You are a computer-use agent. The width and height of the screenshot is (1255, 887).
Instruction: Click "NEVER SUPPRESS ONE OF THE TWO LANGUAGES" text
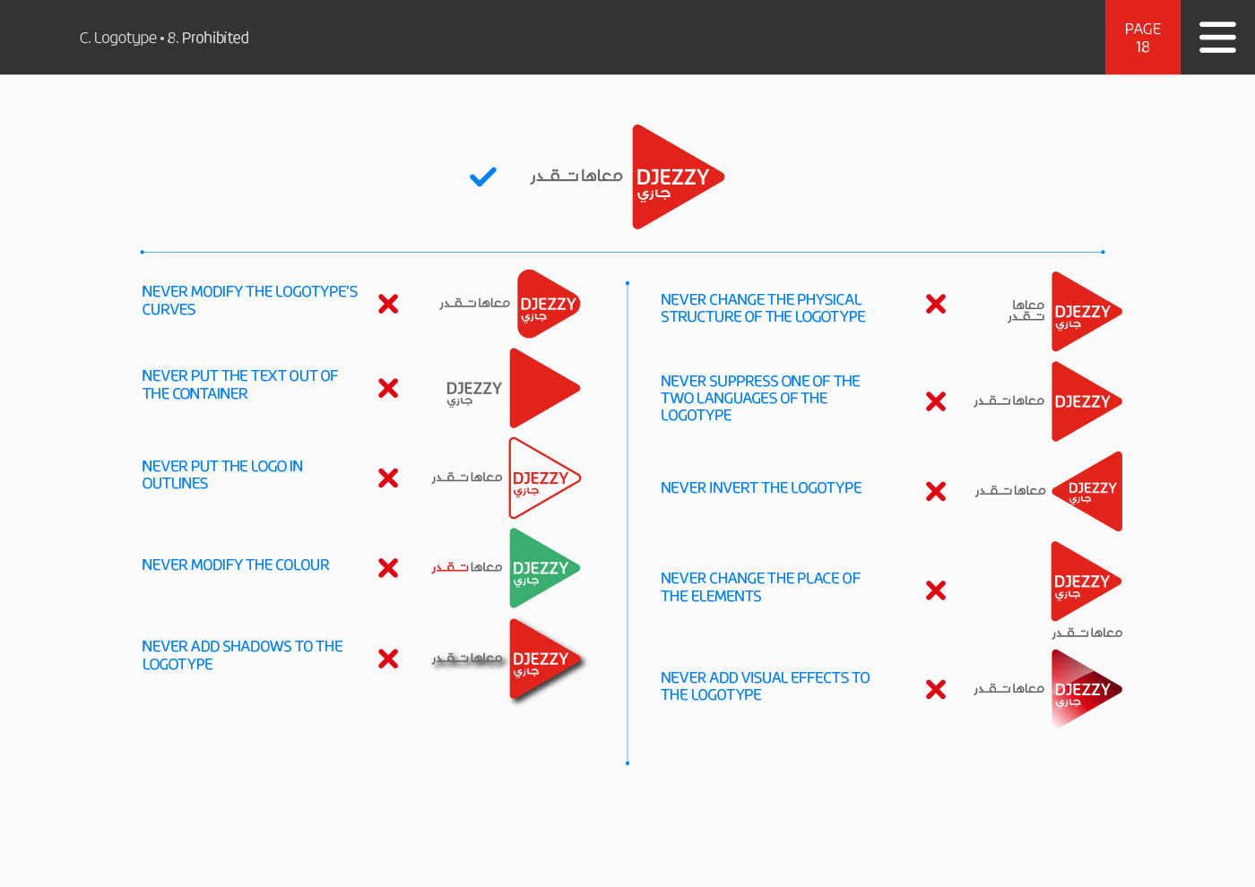[760, 398]
